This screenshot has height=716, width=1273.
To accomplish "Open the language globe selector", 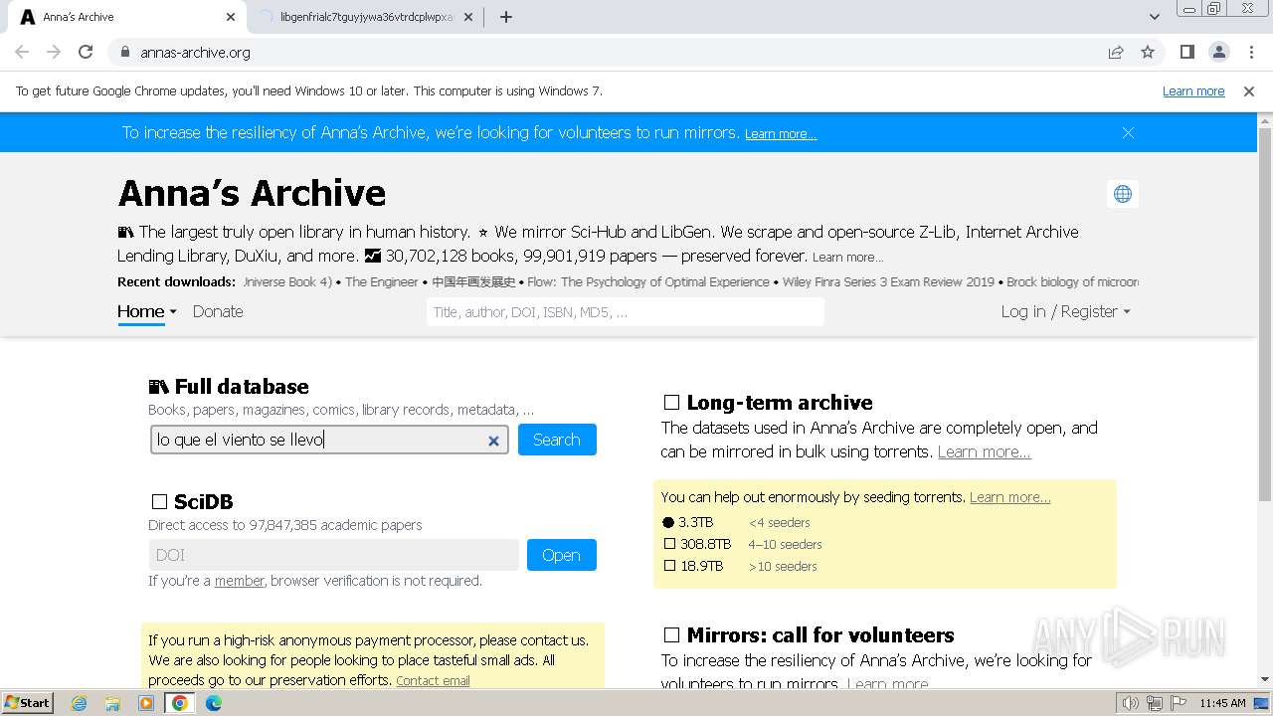I will click(x=1123, y=194).
